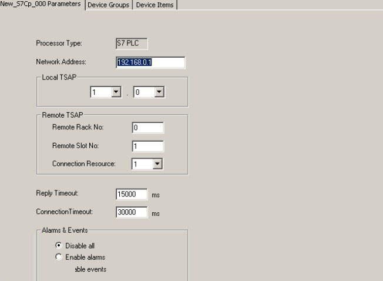Image resolution: width=383 pixels, height=281 pixels.
Task: Click the ConnectionTimeout input field
Action: [x=132, y=212]
